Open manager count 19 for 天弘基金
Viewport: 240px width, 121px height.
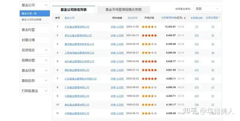click(213, 27)
